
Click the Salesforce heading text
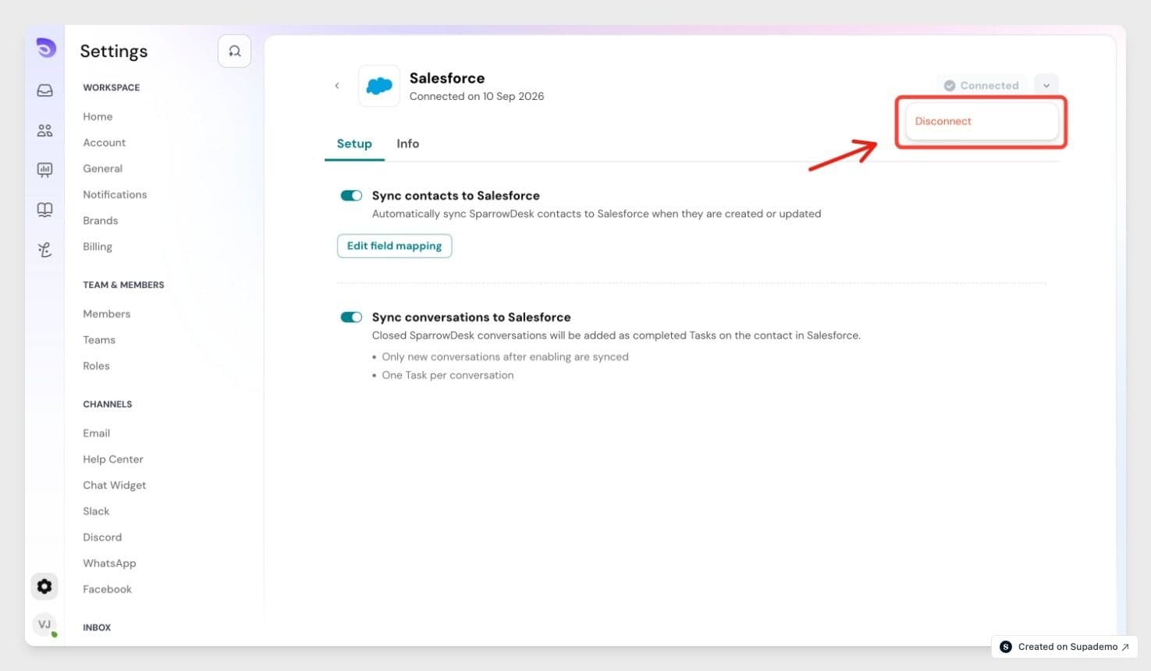[447, 78]
